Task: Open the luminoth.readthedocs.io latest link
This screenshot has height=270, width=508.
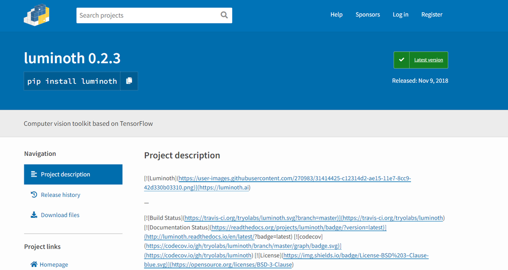Action: click(x=200, y=237)
